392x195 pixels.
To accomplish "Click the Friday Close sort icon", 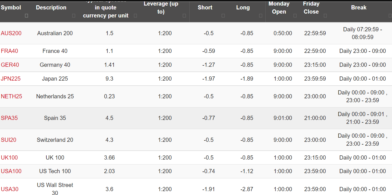I will click(325, 16).
